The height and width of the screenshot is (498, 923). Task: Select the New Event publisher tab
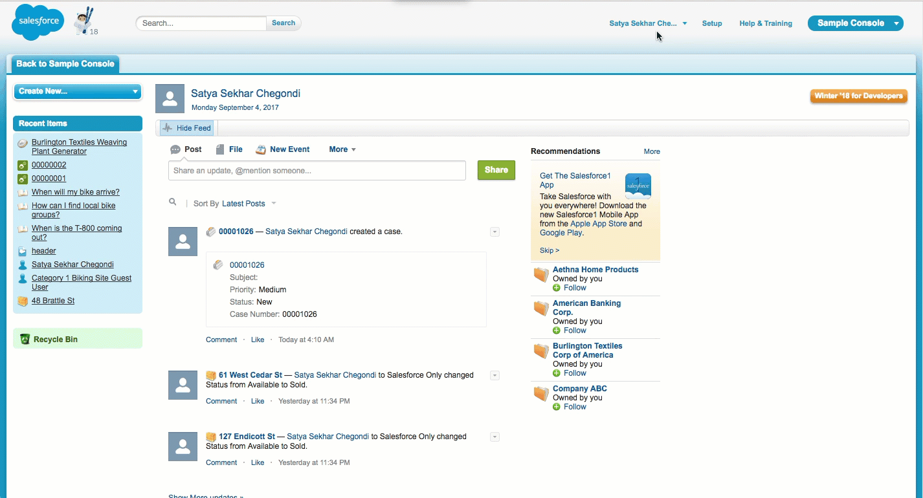[283, 149]
